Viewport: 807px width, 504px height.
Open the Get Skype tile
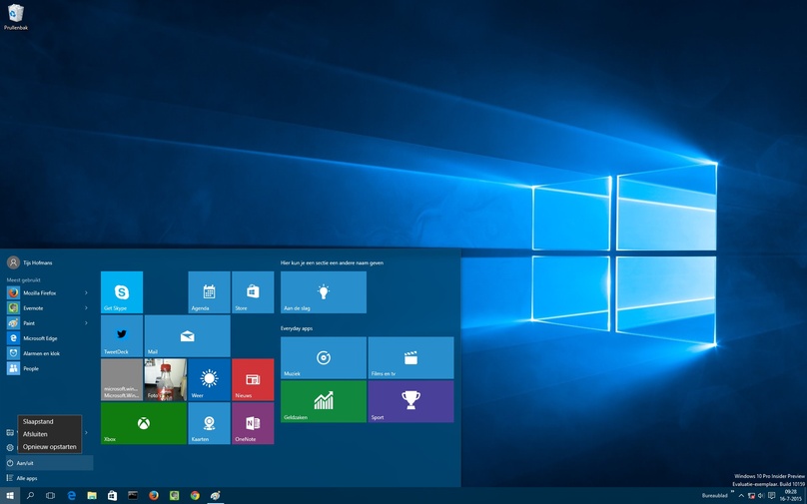(122, 292)
